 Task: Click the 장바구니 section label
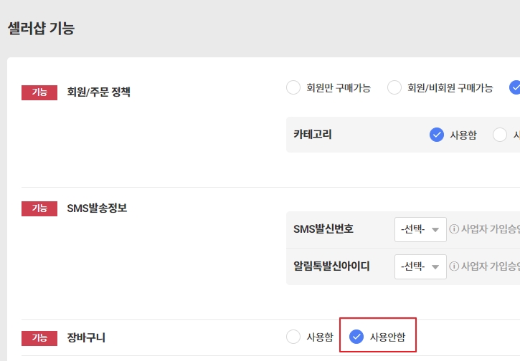(x=86, y=337)
